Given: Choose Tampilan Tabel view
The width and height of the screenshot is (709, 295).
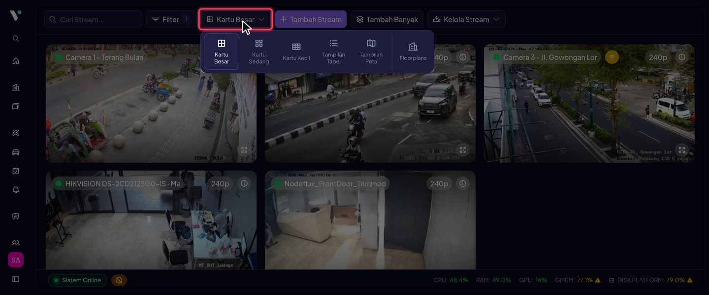Looking at the screenshot, I should (x=334, y=52).
